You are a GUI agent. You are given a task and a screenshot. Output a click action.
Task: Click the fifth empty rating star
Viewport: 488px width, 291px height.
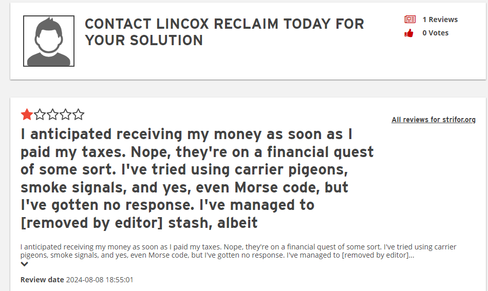[x=78, y=114]
